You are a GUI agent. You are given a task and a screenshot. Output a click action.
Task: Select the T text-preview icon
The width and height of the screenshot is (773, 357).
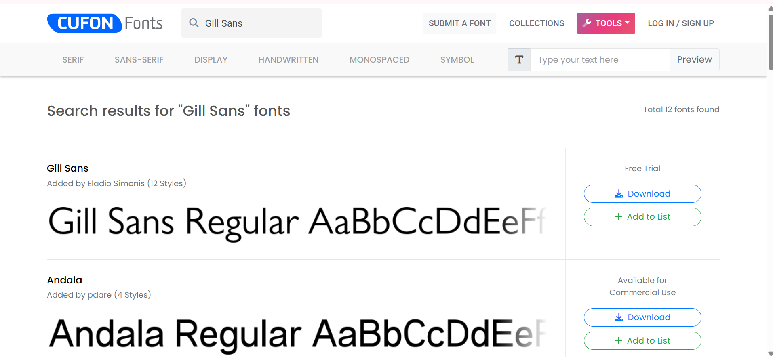pyautogui.click(x=519, y=59)
